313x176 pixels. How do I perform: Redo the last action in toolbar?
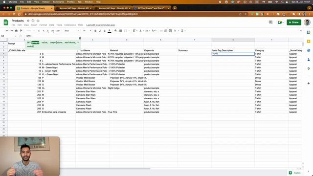pyautogui.click(x=12, y=31)
